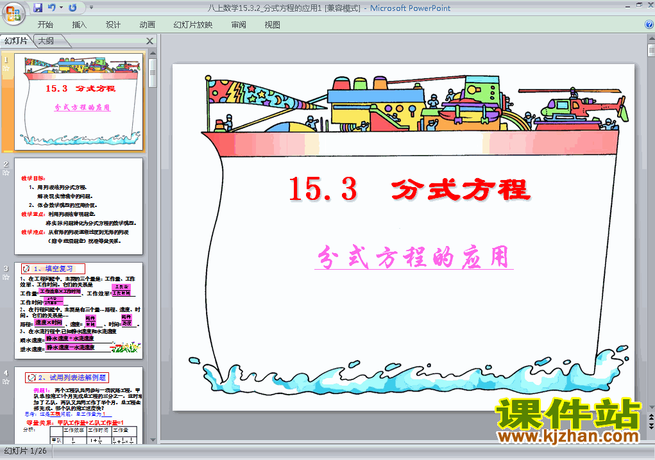The height and width of the screenshot is (460, 655).
Task: Select slide 1 thumbnail
Action: coord(78,102)
